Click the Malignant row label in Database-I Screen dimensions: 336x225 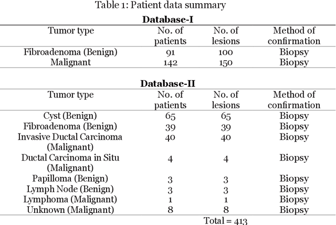(71, 63)
